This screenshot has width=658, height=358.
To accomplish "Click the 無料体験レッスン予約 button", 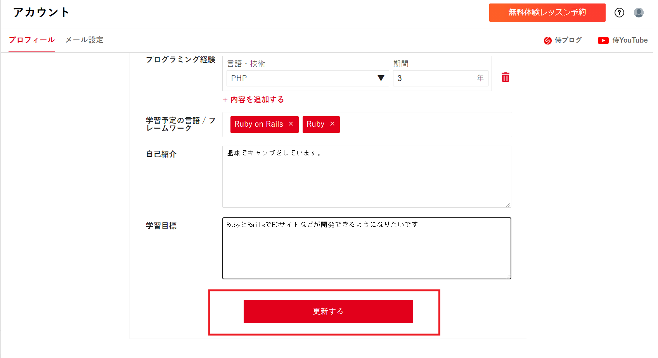I will point(547,12).
